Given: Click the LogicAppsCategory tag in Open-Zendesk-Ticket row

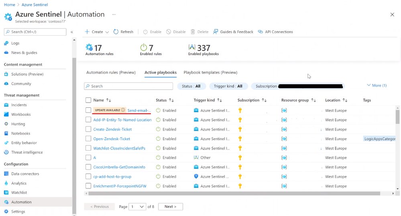Looking at the screenshot, I should point(379,139).
